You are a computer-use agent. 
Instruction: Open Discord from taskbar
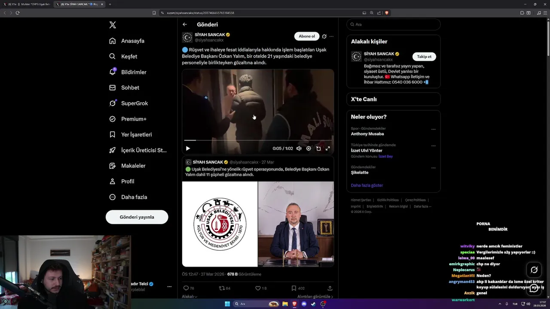(x=304, y=304)
